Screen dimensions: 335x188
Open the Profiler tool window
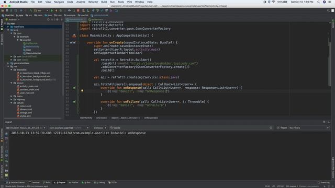pos(73,182)
